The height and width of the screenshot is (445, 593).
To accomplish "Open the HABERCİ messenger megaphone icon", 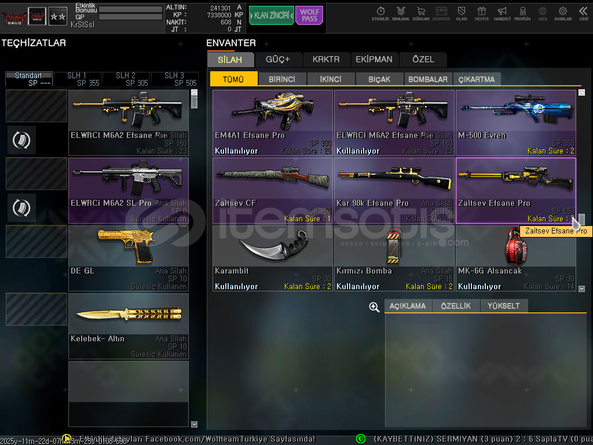I will (502, 14).
